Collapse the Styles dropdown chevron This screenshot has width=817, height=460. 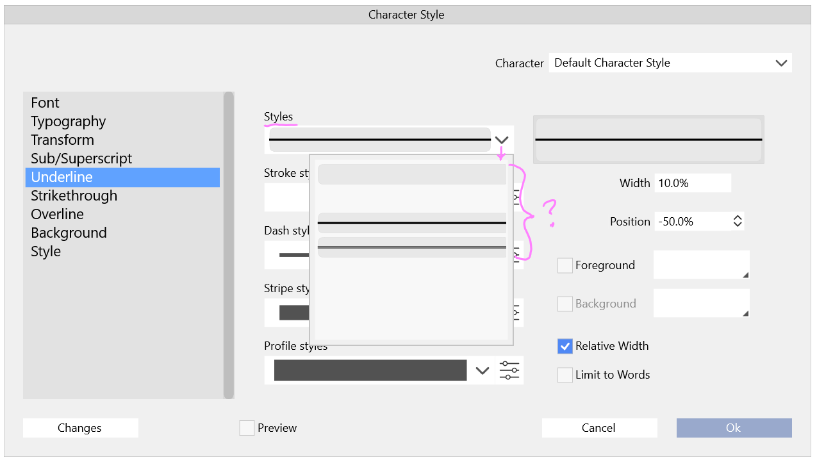[x=502, y=140]
